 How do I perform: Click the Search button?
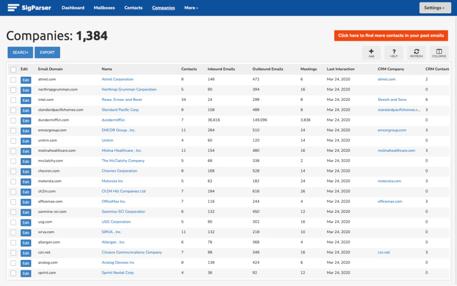pos(20,52)
